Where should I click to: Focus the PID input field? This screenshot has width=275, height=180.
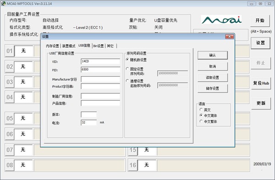click(x=100, y=69)
